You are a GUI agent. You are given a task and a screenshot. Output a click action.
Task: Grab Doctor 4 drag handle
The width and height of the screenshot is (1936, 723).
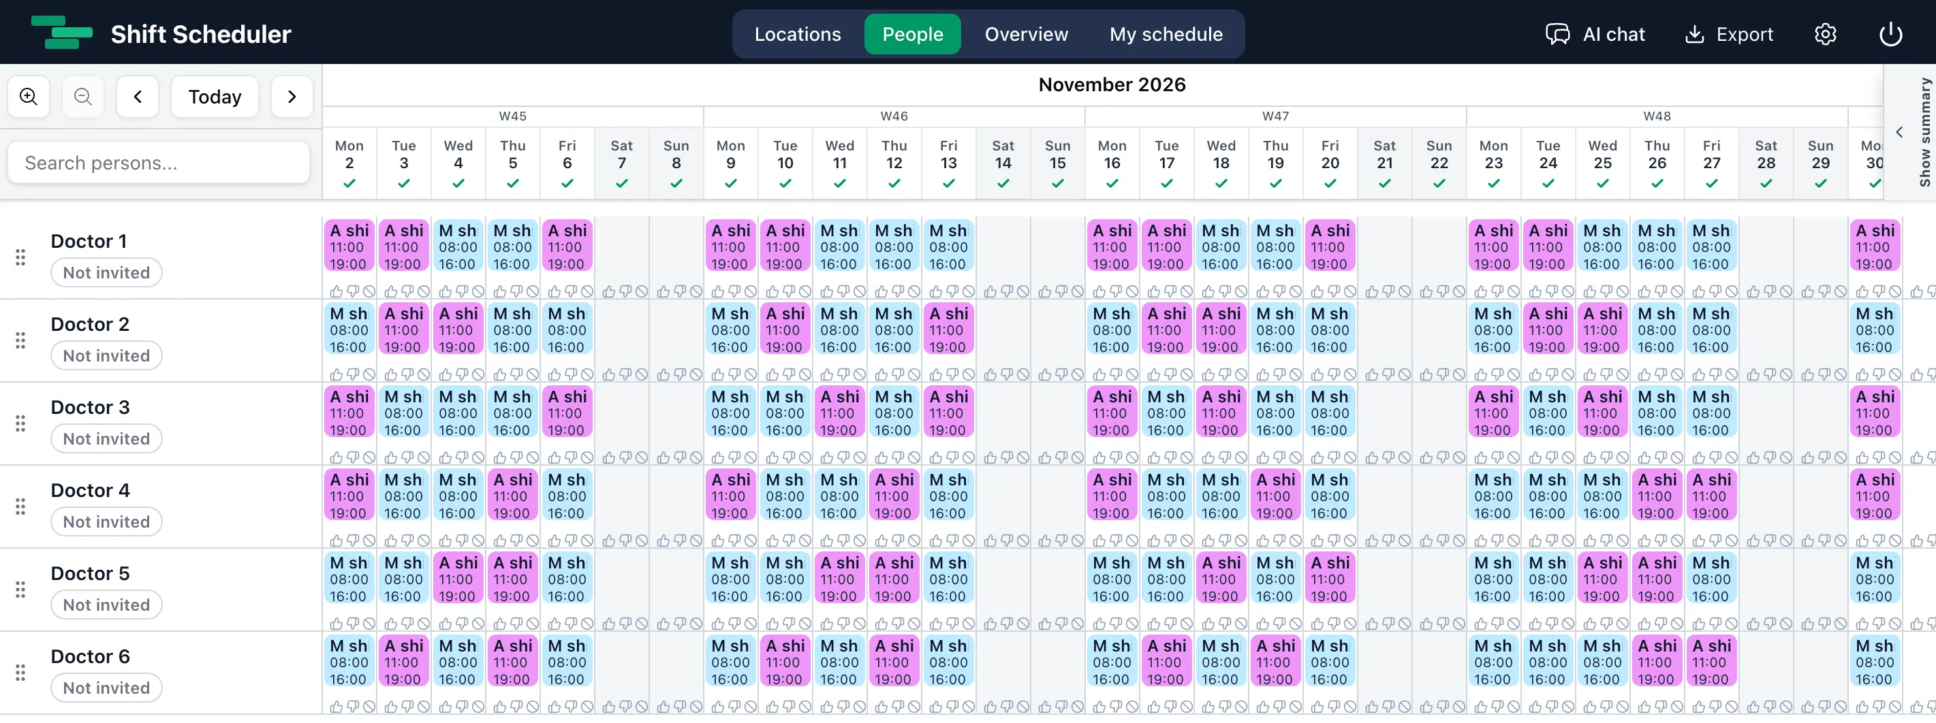(x=20, y=507)
